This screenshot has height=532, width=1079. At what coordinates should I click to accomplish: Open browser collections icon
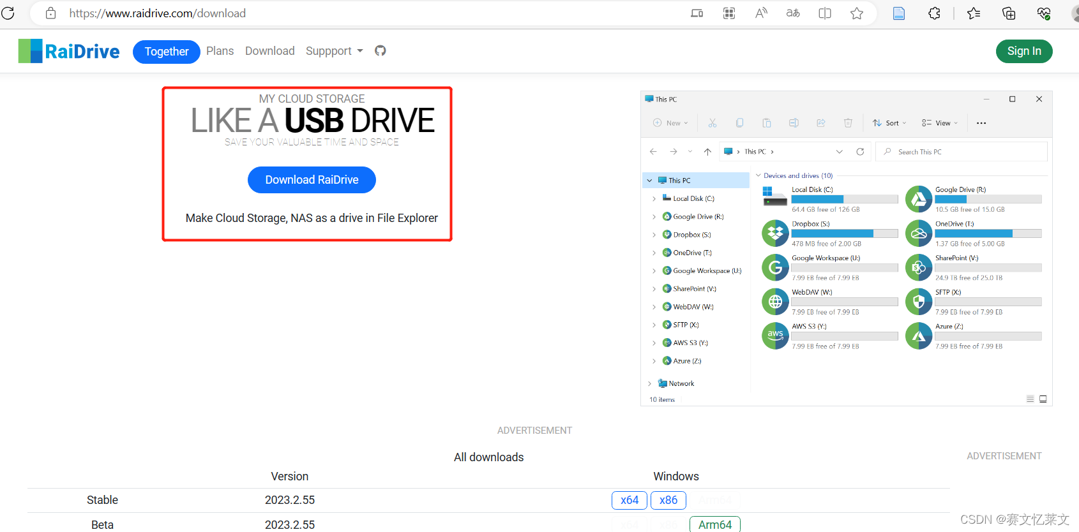1009,13
